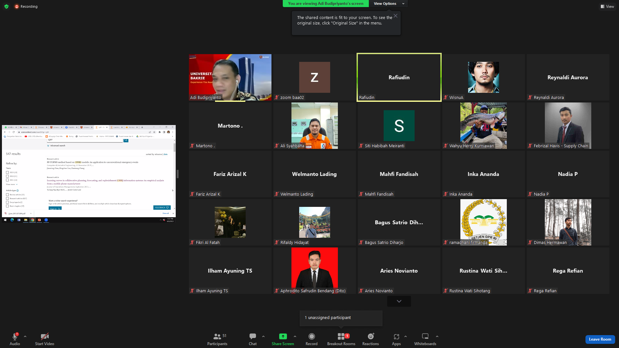Click the browser back arrow in shared screen

(5, 132)
